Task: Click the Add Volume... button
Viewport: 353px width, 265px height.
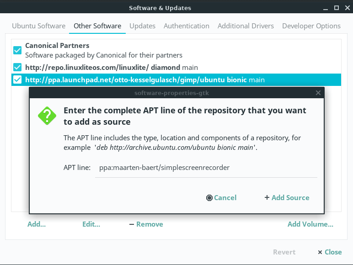Action: tap(310, 224)
